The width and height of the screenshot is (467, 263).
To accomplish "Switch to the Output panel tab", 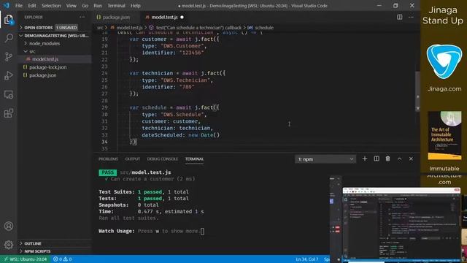I will (x=133, y=159).
